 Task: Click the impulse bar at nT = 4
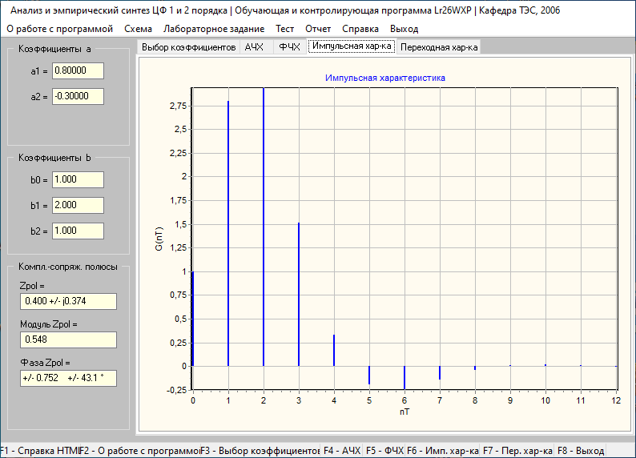[334, 350]
